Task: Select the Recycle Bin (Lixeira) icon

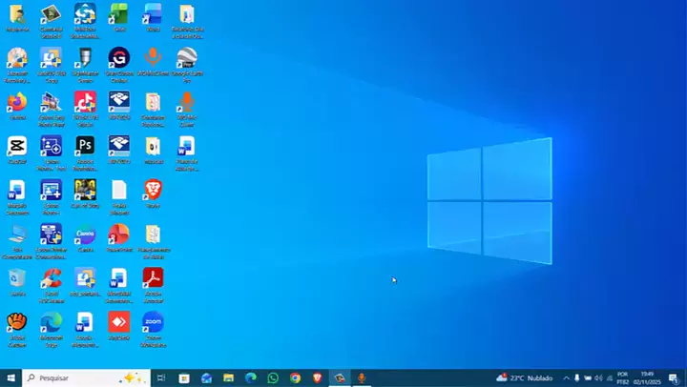Action: (x=16, y=278)
